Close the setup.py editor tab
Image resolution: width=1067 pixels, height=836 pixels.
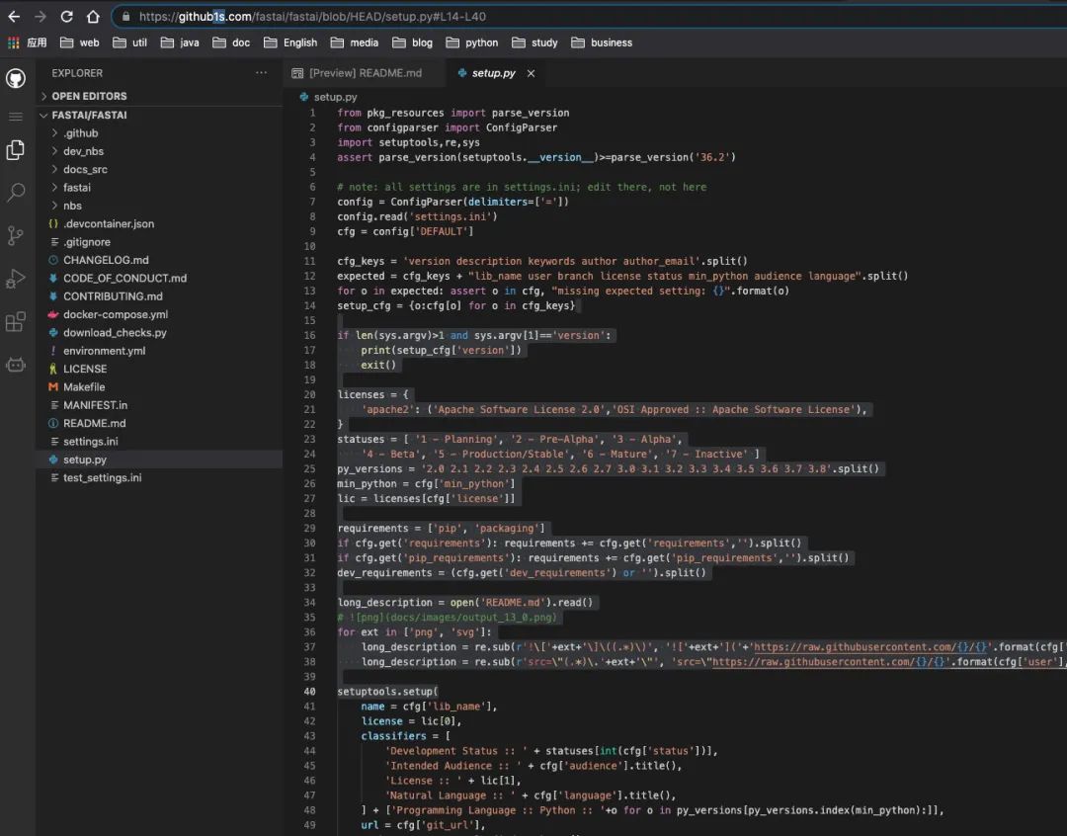click(x=531, y=73)
